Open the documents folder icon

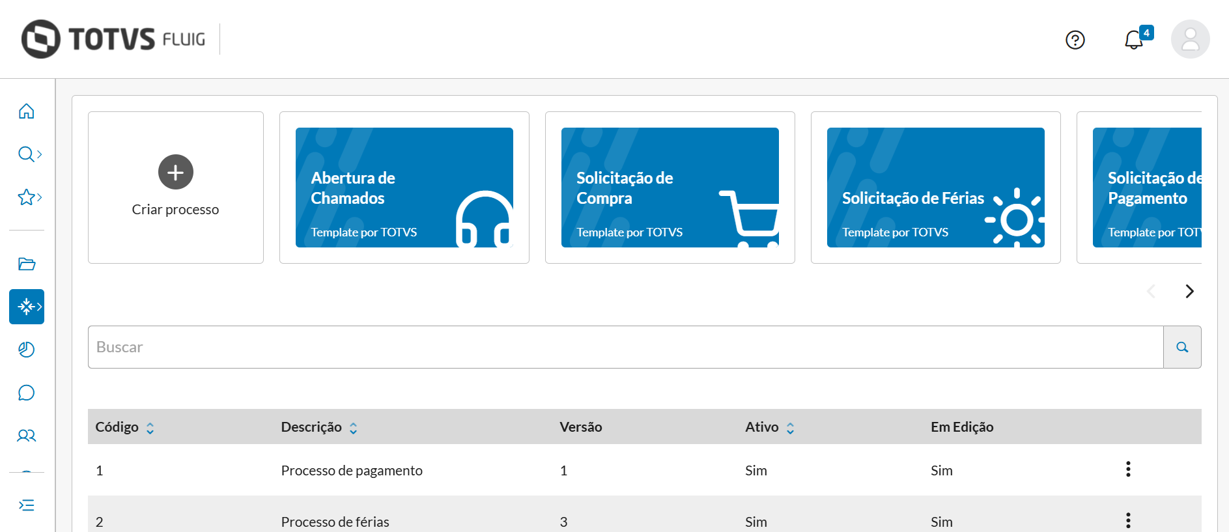point(27,264)
